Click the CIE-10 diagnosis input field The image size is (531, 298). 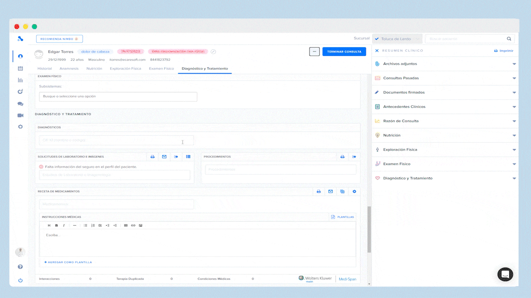coord(116,140)
